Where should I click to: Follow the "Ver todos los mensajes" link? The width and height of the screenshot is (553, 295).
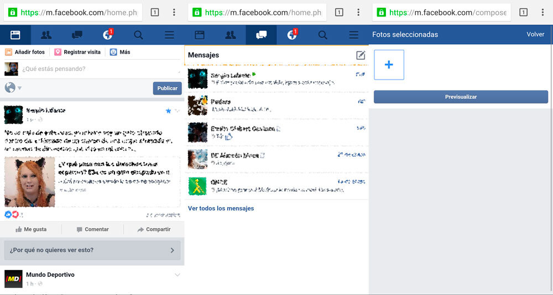point(221,208)
